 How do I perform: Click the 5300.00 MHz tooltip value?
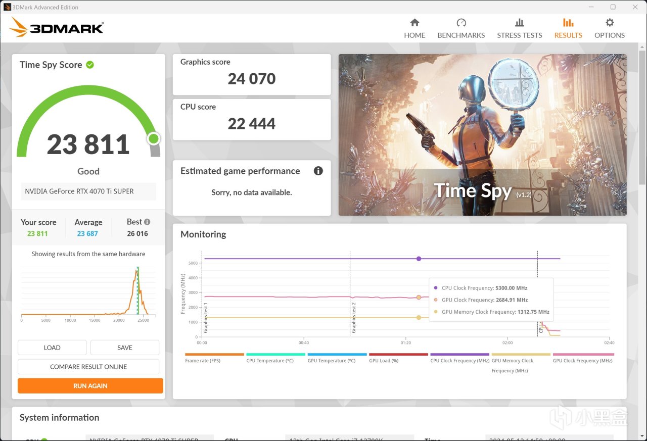[x=512, y=288]
